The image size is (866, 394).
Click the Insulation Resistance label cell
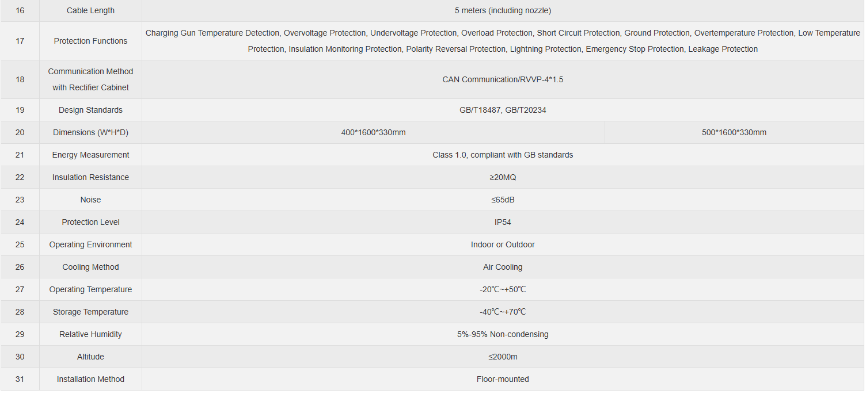pos(90,177)
